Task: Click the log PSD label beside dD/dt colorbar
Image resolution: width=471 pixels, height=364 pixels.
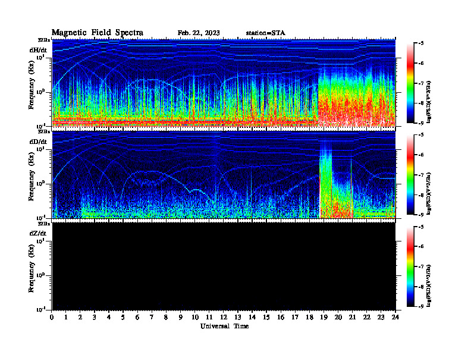Action: 429,194
